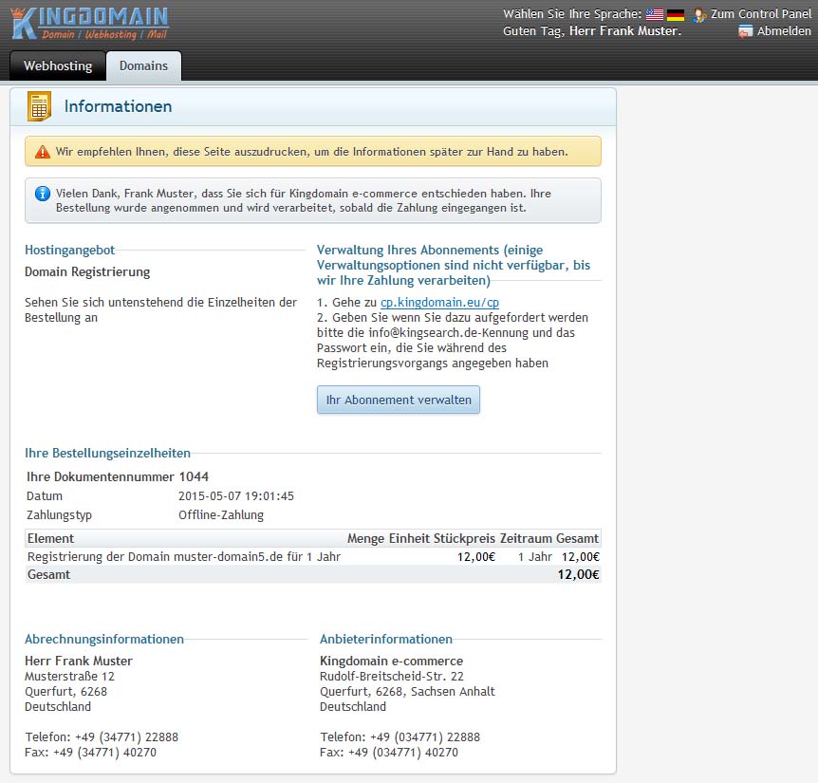Click the 1 Jahr period cell
The width and height of the screenshot is (818, 783).
534,556
